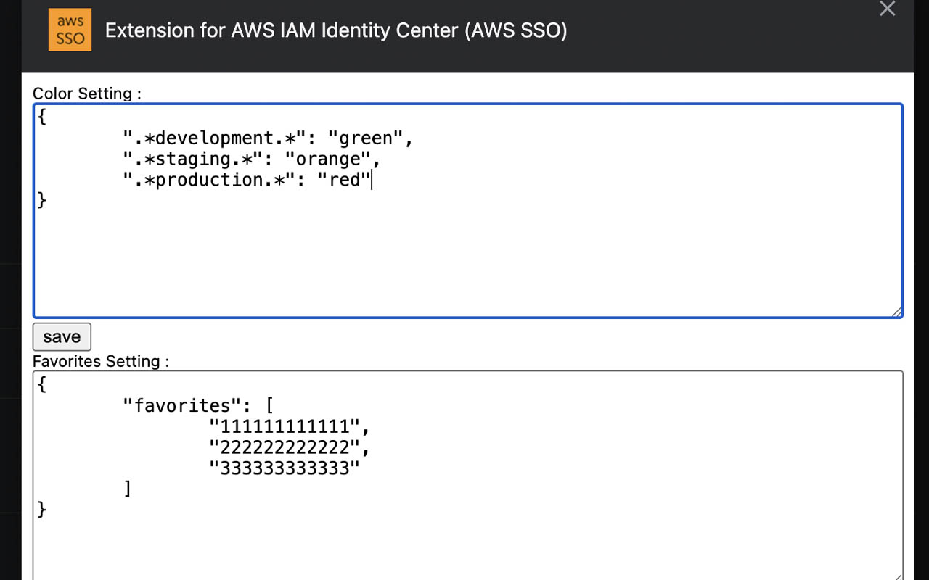Image resolution: width=929 pixels, height=580 pixels.
Task: Click the "111111111111" account entry
Action: (x=290, y=426)
